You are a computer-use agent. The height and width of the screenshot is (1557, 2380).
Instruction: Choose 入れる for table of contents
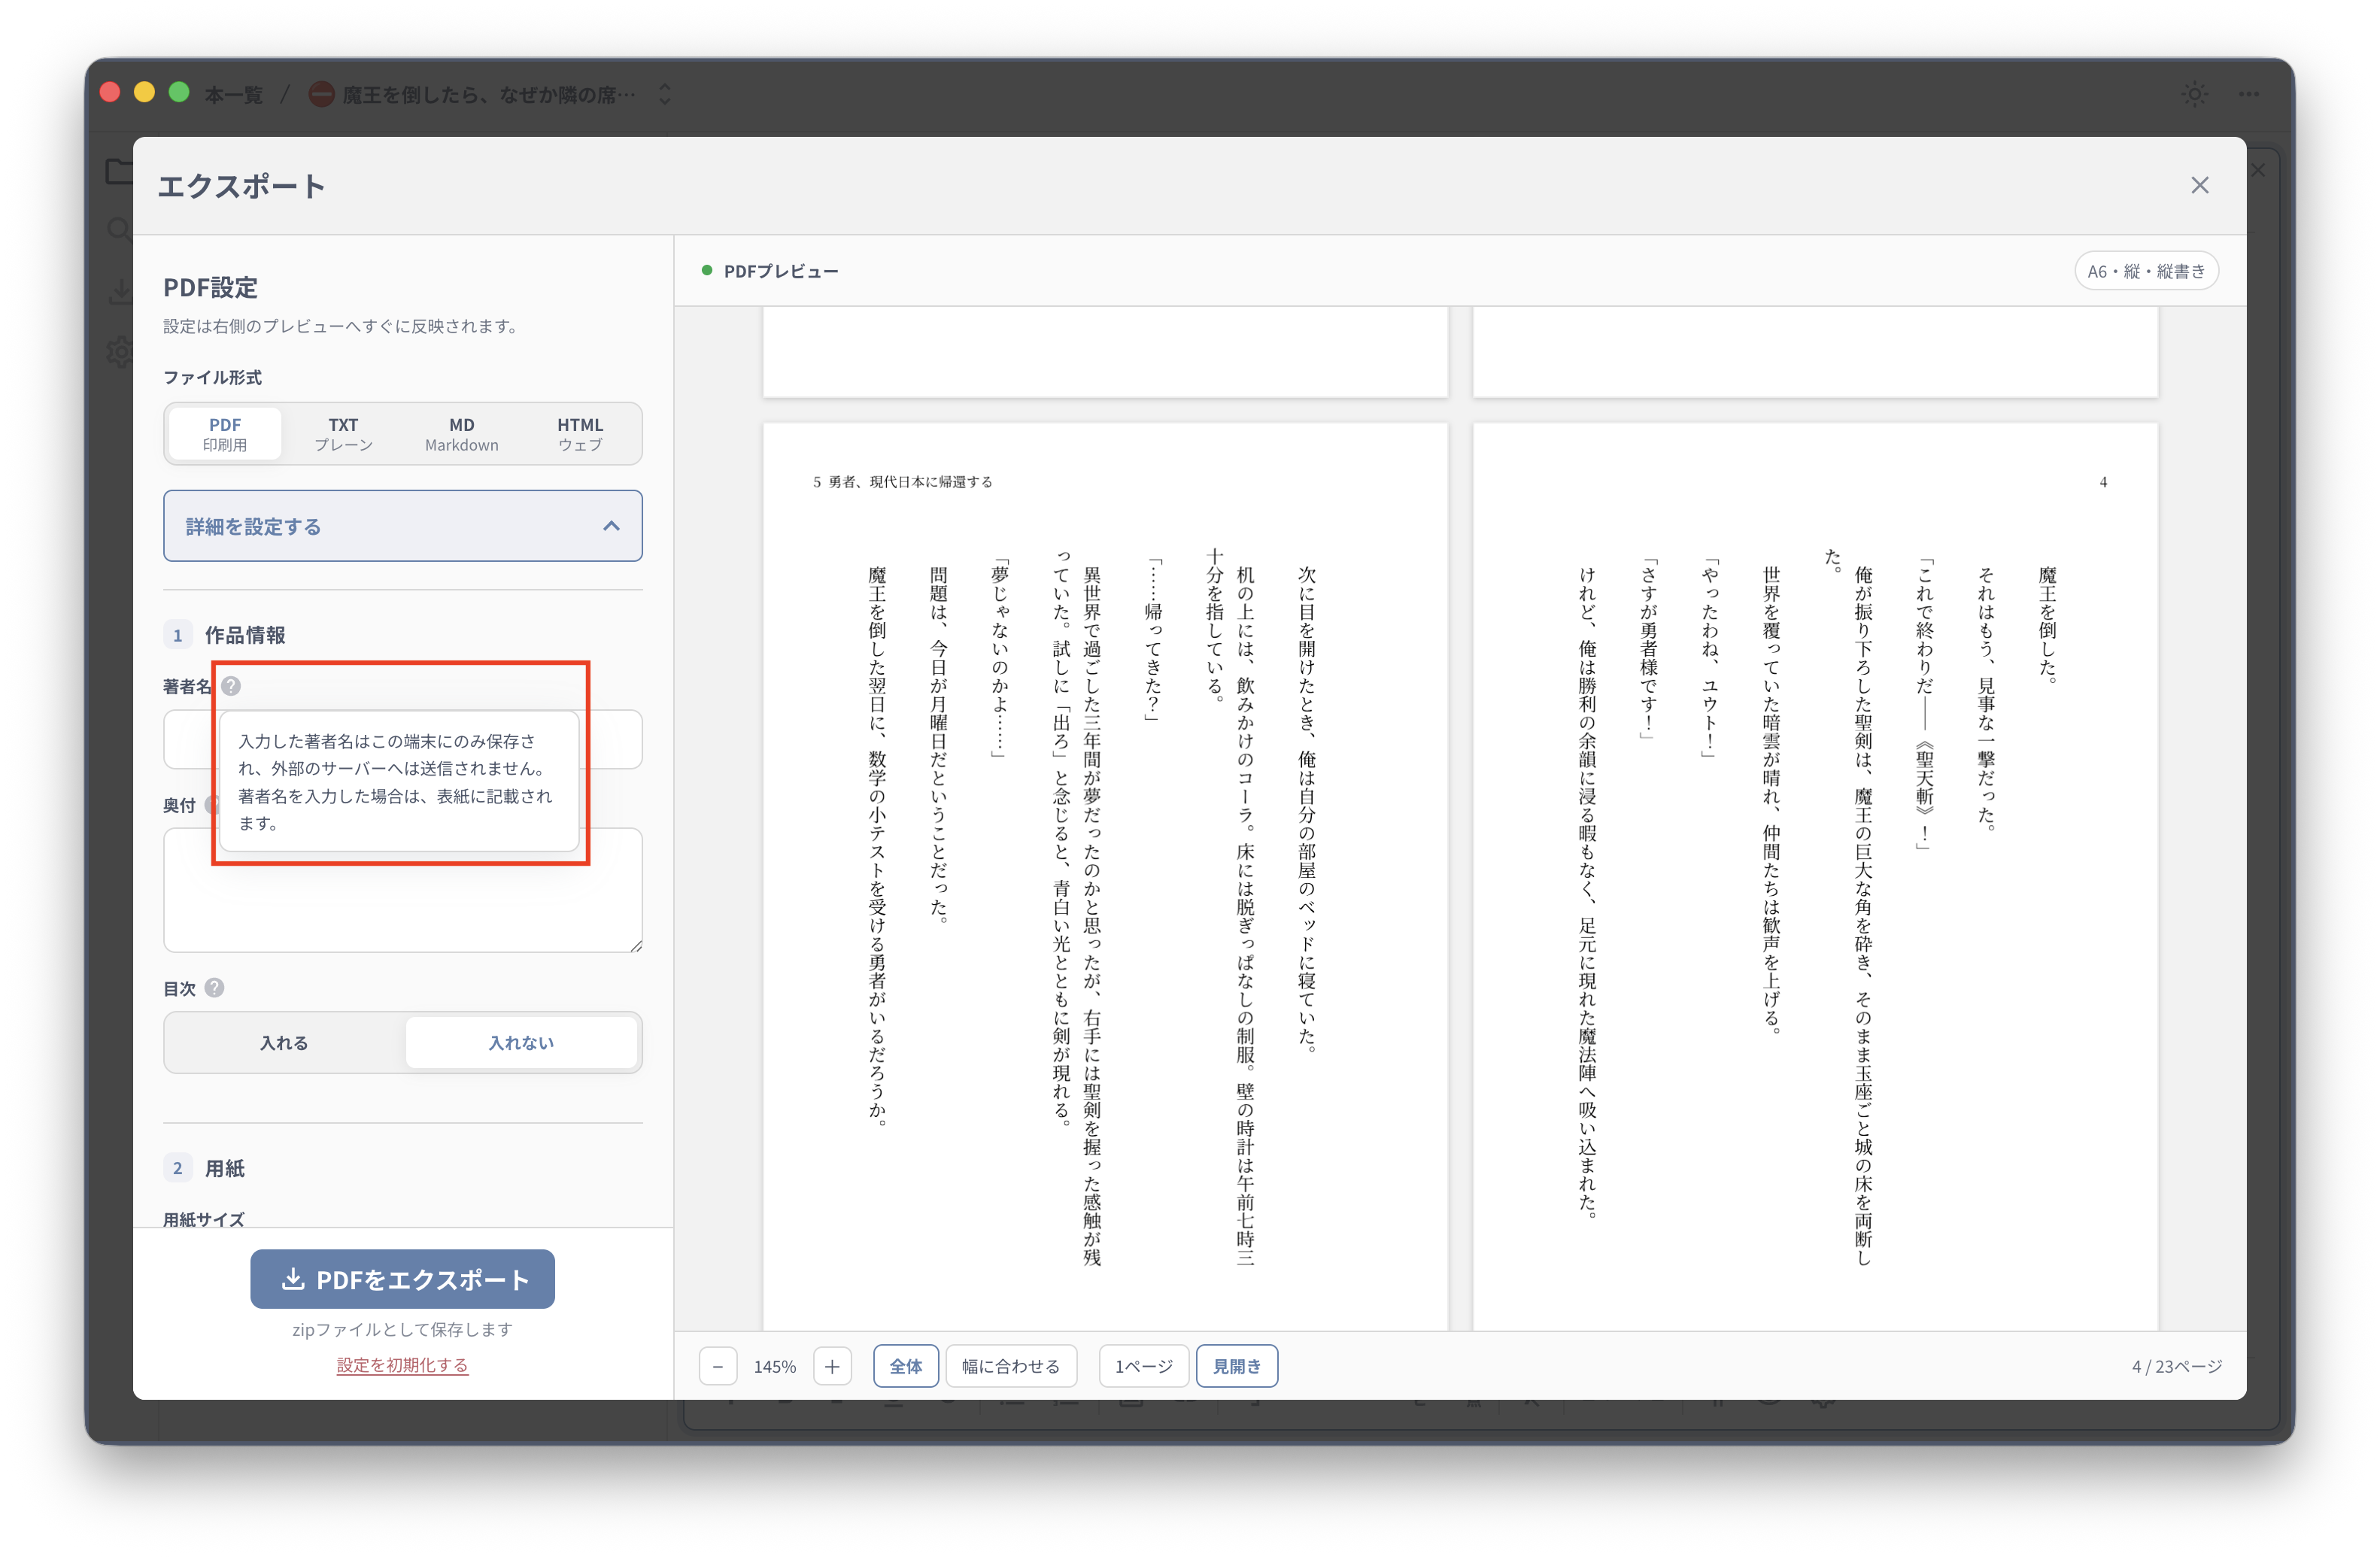tap(284, 1042)
